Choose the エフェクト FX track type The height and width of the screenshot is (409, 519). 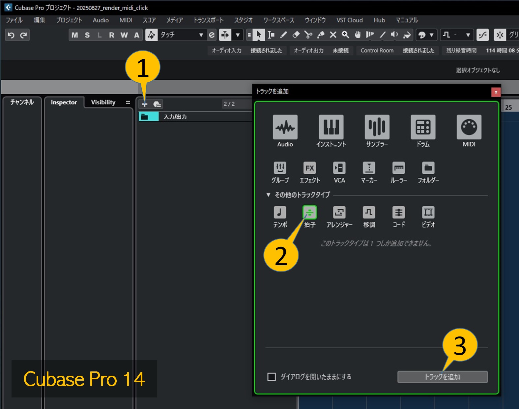[x=310, y=172]
